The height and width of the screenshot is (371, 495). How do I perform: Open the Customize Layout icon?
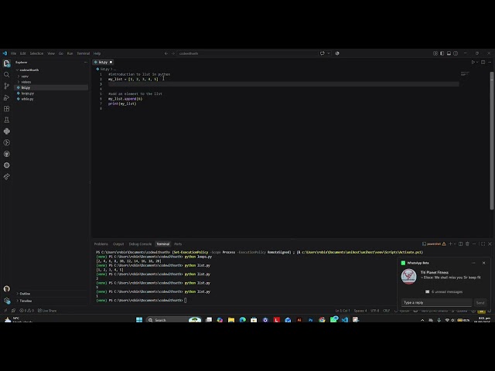(x=435, y=53)
